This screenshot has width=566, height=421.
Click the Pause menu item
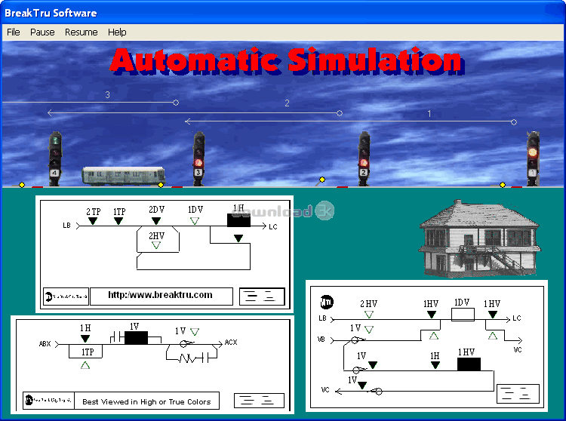[42, 32]
